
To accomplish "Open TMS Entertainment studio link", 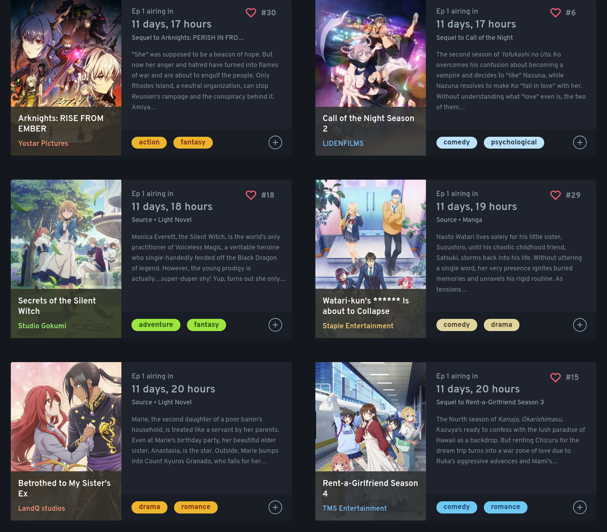I will [x=354, y=508].
